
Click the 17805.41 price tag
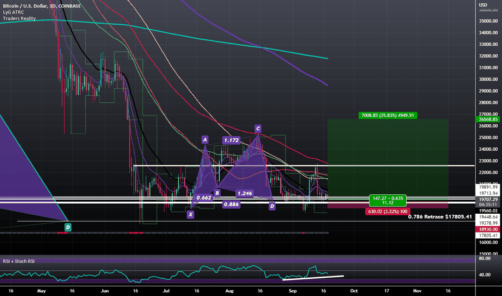[489, 235]
